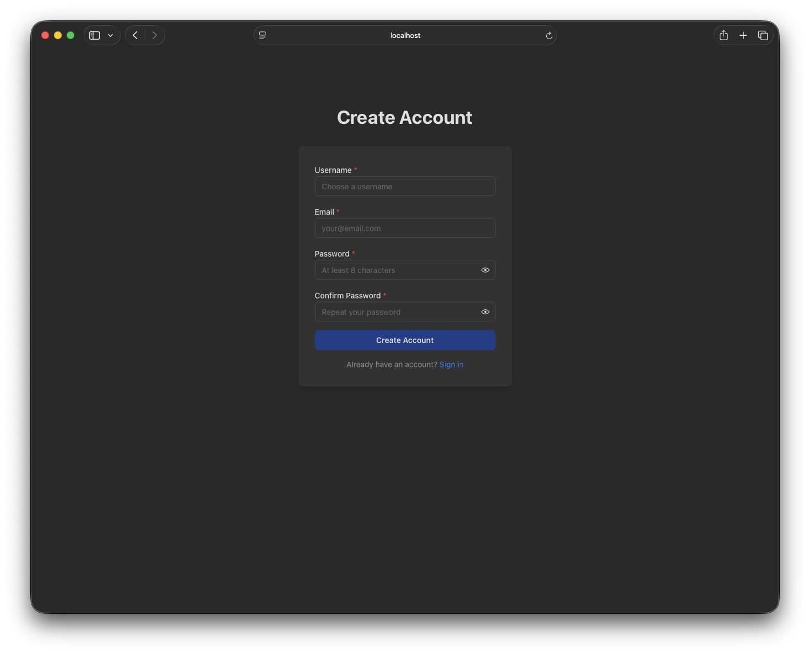Open the page menu icon in address bar
810x654 pixels.
tap(263, 35)
